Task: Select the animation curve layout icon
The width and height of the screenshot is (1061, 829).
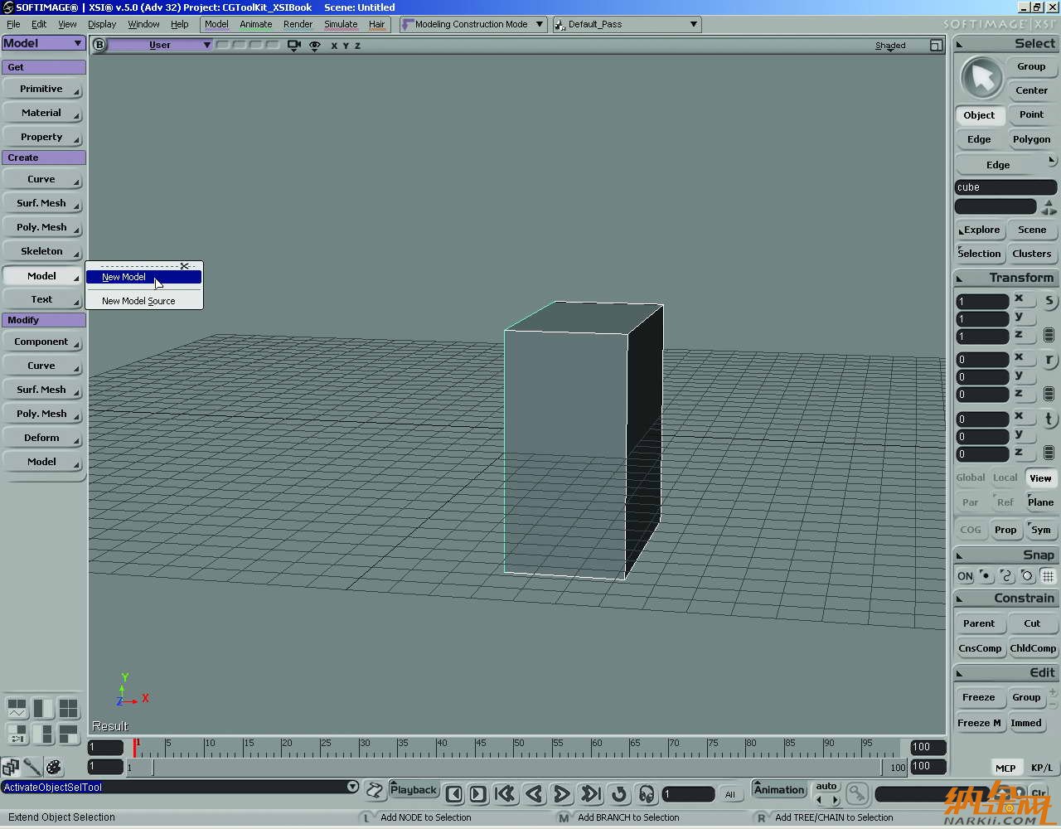Action: click(x=17, y=708)
